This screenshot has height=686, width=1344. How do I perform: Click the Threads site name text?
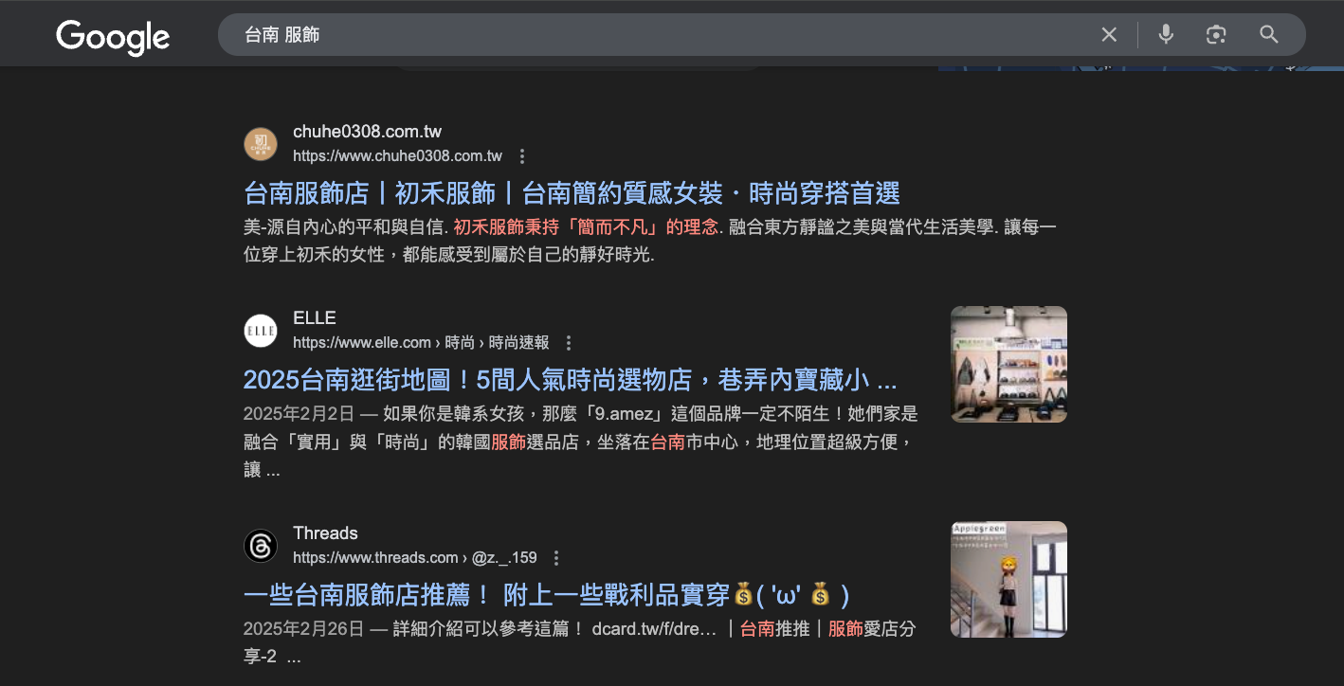tap(325, 533)
